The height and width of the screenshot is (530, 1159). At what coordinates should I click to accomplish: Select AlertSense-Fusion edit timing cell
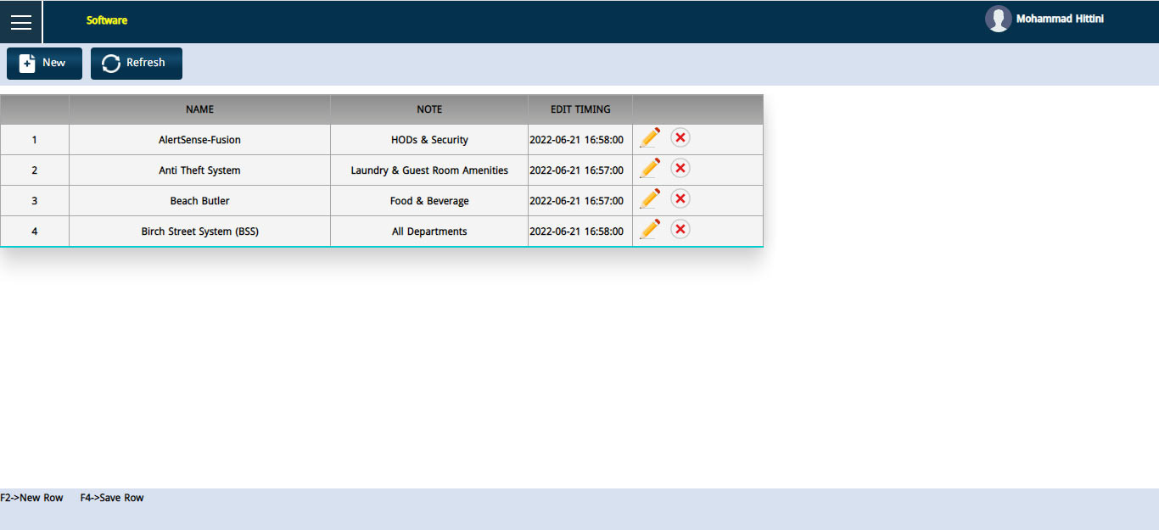tap(580, 140)
